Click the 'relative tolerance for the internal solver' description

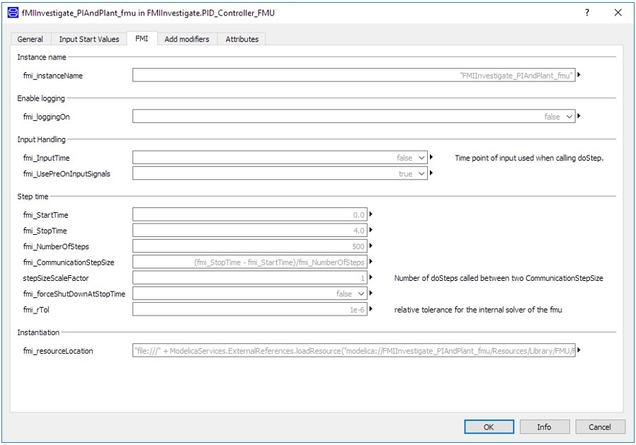click(478, 310)
